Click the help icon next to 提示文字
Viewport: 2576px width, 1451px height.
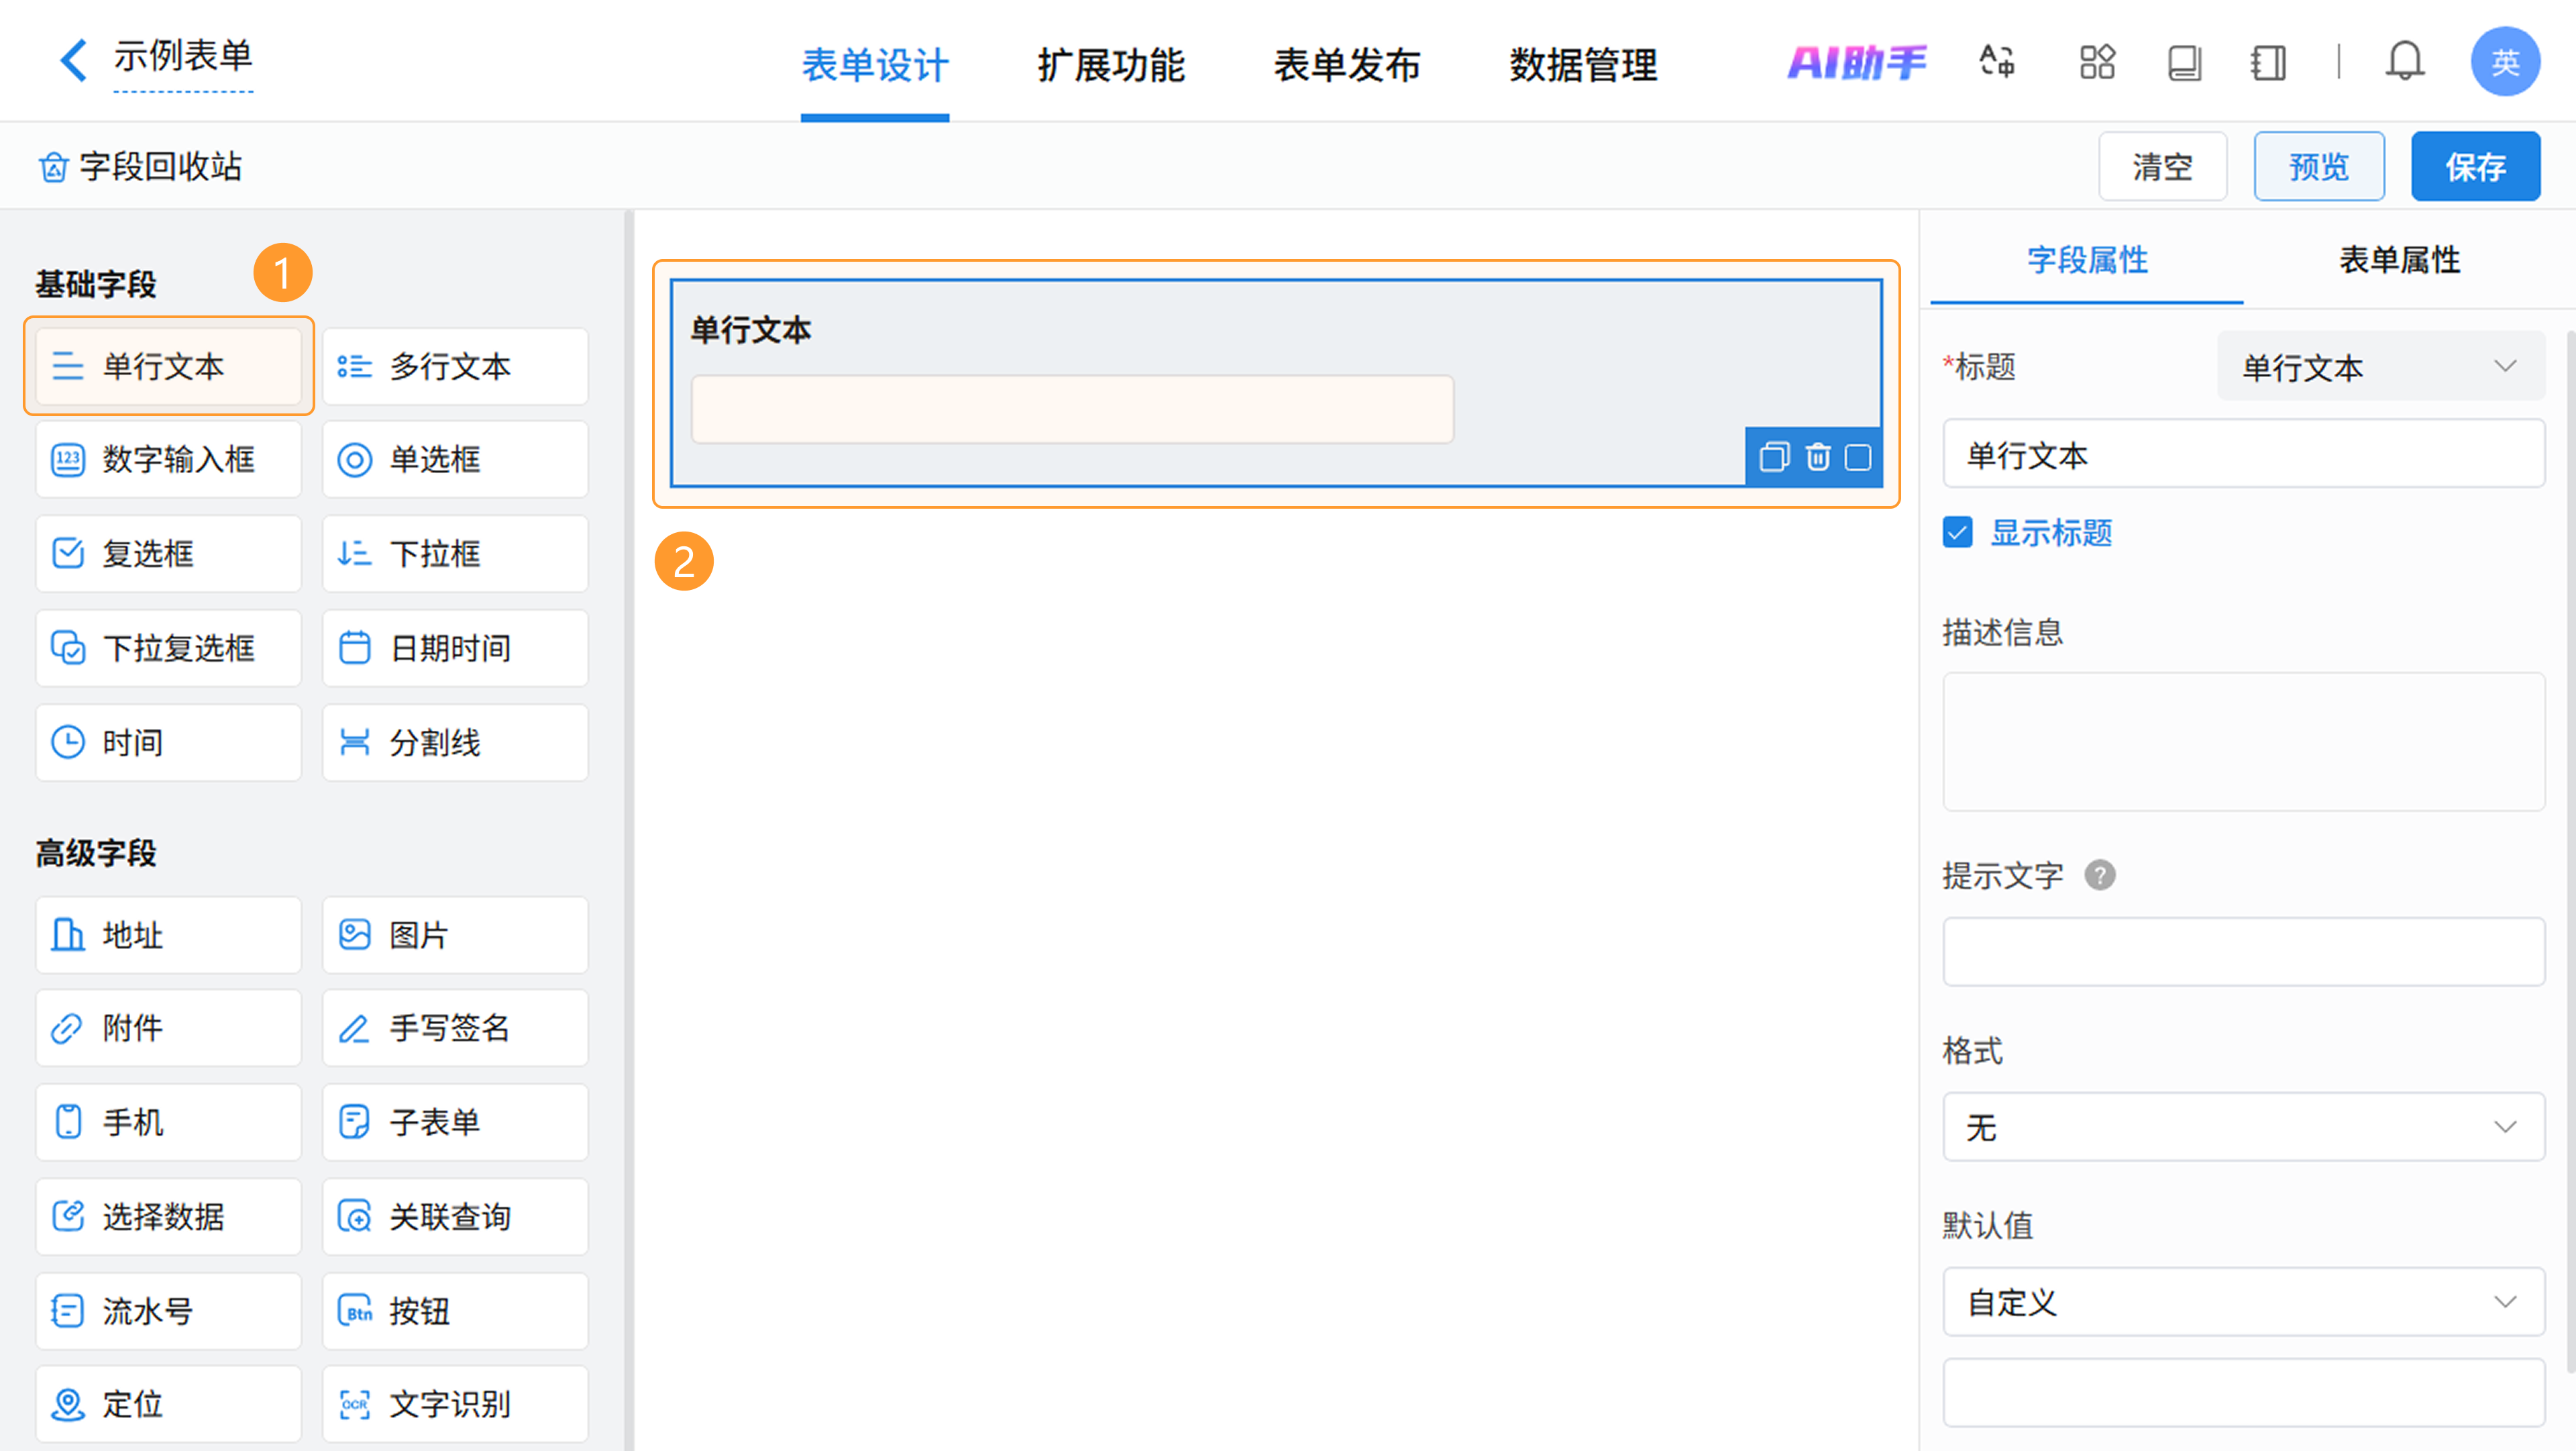[x=2100, y=876]
